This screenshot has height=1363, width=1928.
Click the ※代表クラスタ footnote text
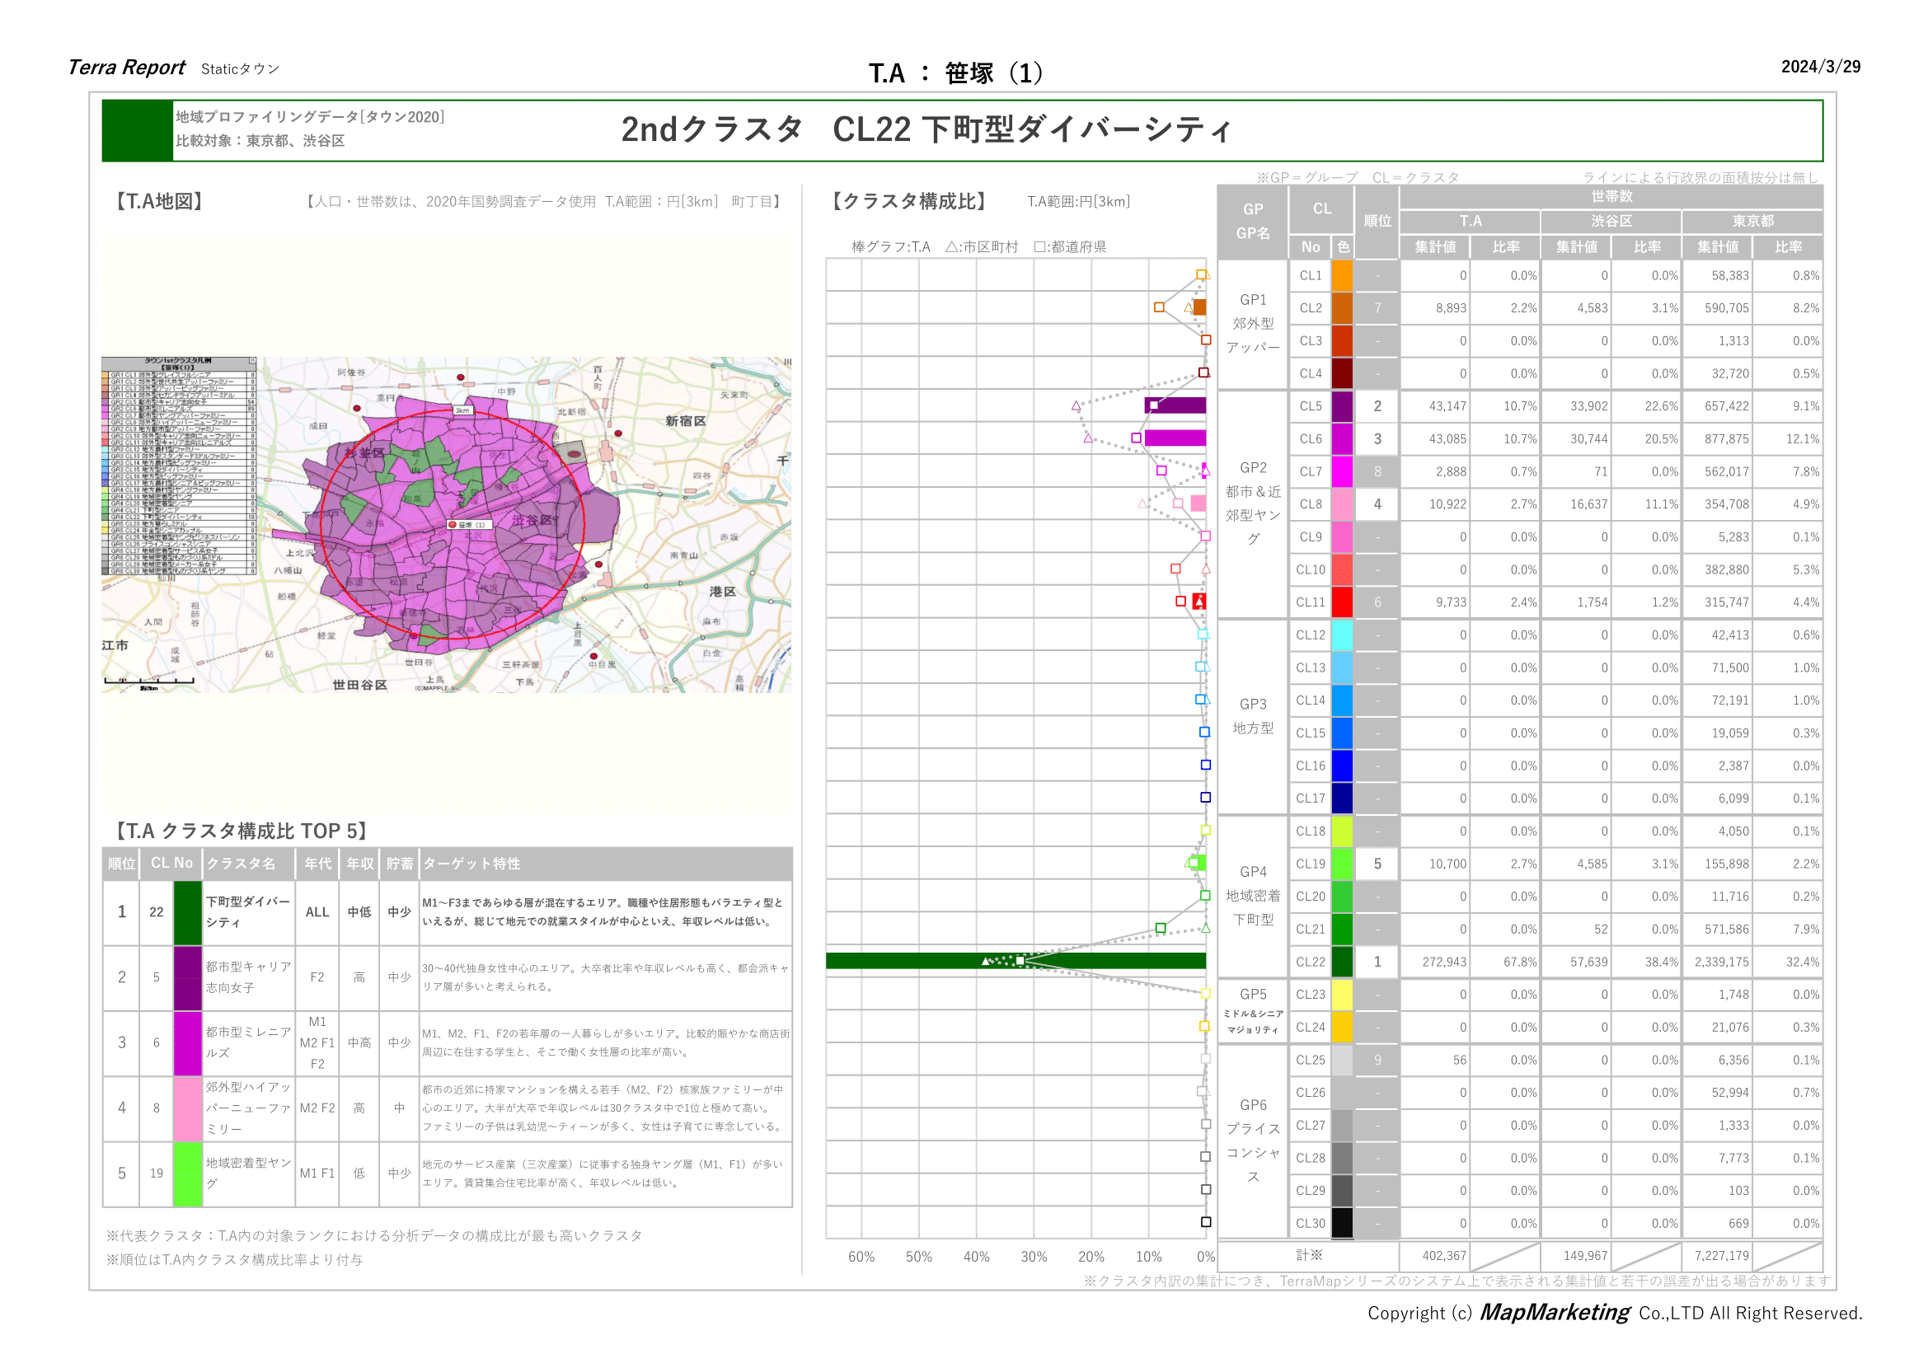coord(374,1236)
